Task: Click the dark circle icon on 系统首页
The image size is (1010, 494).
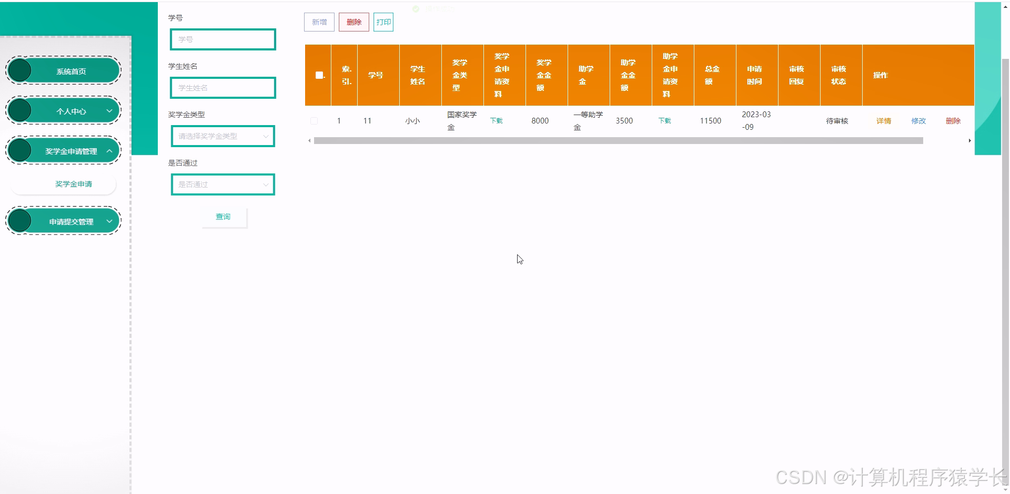Action: 20,70
